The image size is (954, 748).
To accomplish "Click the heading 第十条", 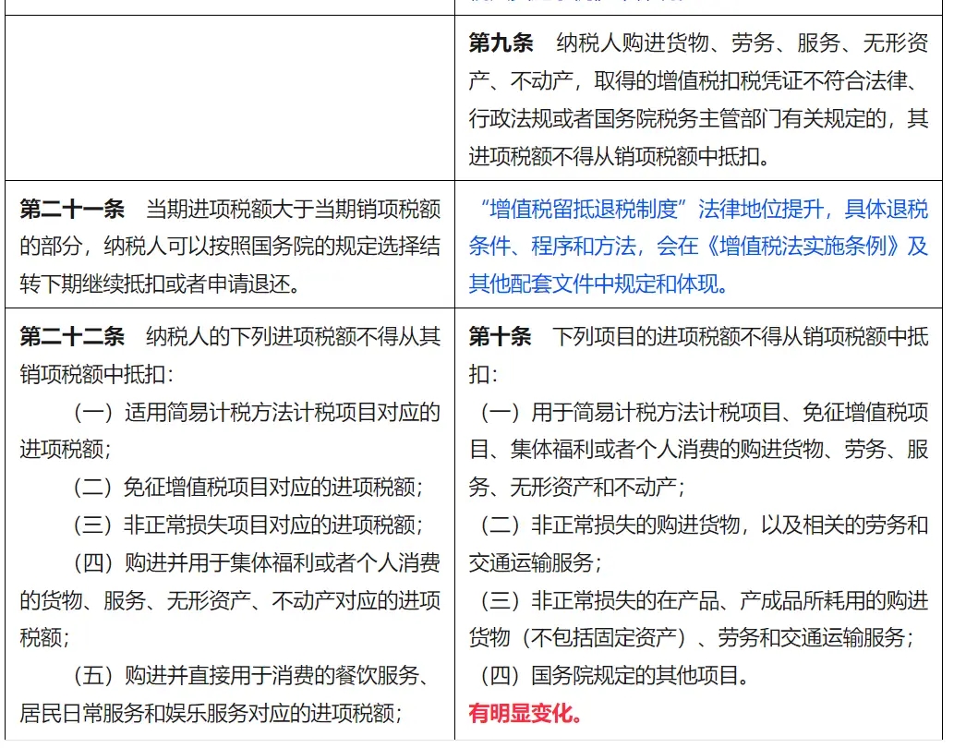I will pos(500,336).
